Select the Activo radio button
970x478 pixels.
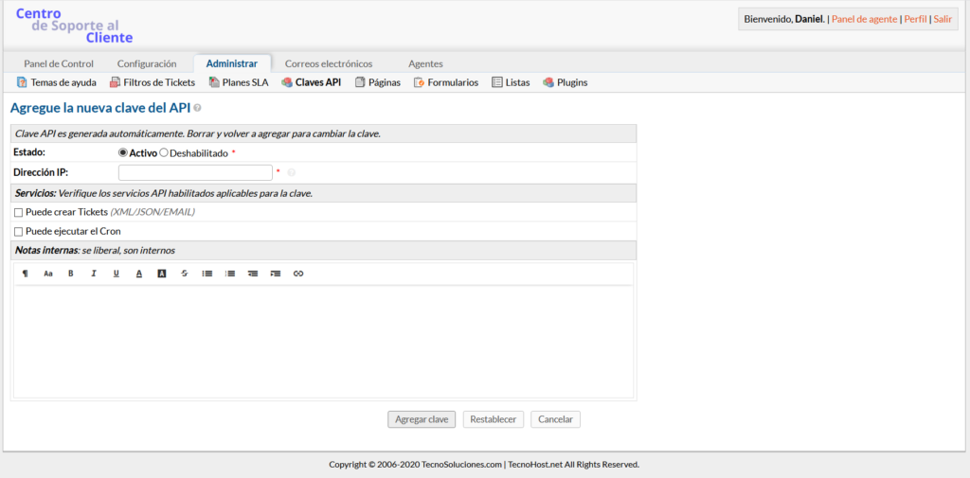click(x=123, y=152)
